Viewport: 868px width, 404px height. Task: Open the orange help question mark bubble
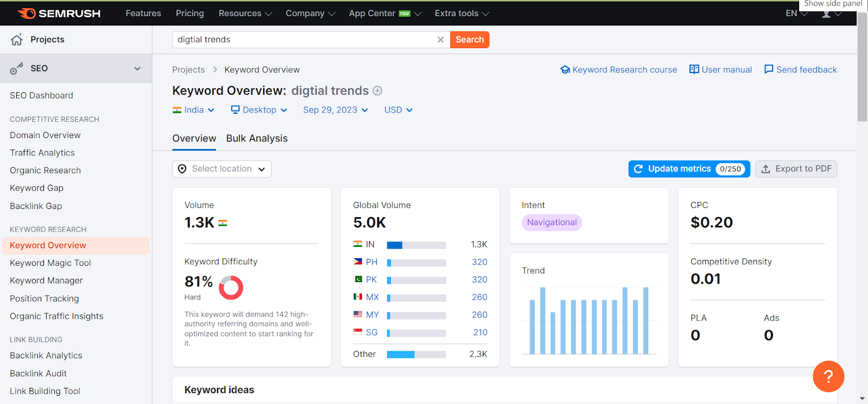pos(828,376)
